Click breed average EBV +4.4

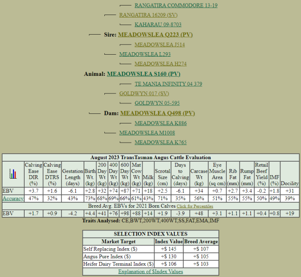tap(90, 213)
